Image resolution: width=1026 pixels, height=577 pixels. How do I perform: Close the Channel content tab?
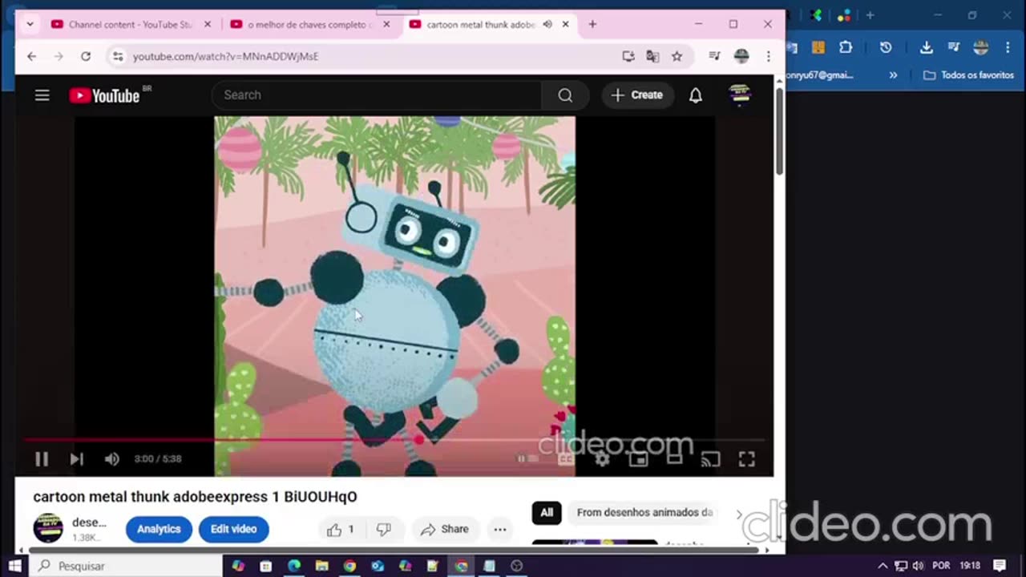point(208,25)
